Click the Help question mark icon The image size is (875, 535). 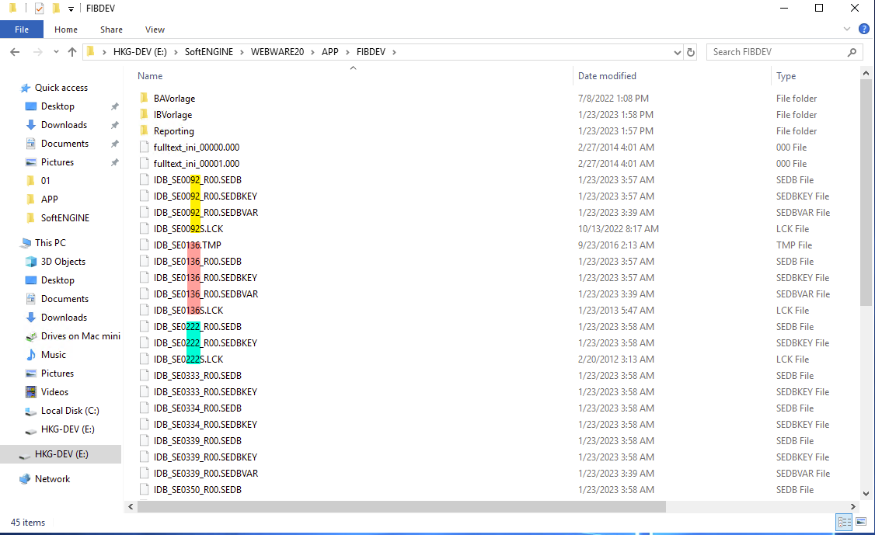pyautogui.click(x=863, y=30)
